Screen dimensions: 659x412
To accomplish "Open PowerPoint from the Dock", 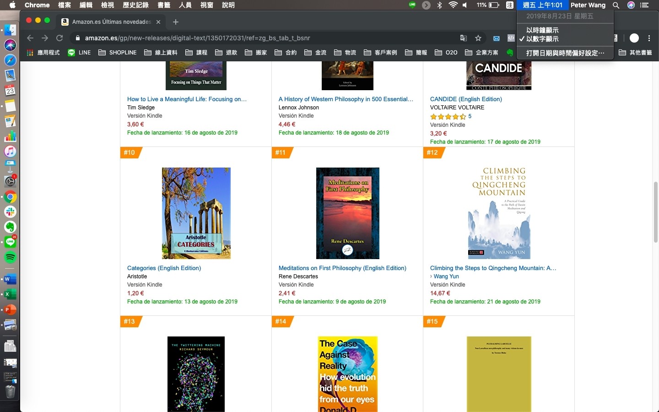I will [x=10, y=310].
